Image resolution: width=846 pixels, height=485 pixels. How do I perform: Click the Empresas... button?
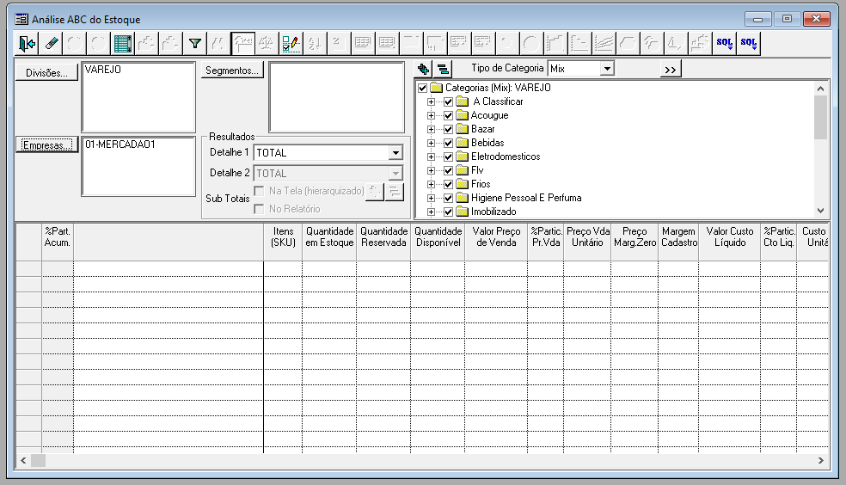(x=47, y=144)
